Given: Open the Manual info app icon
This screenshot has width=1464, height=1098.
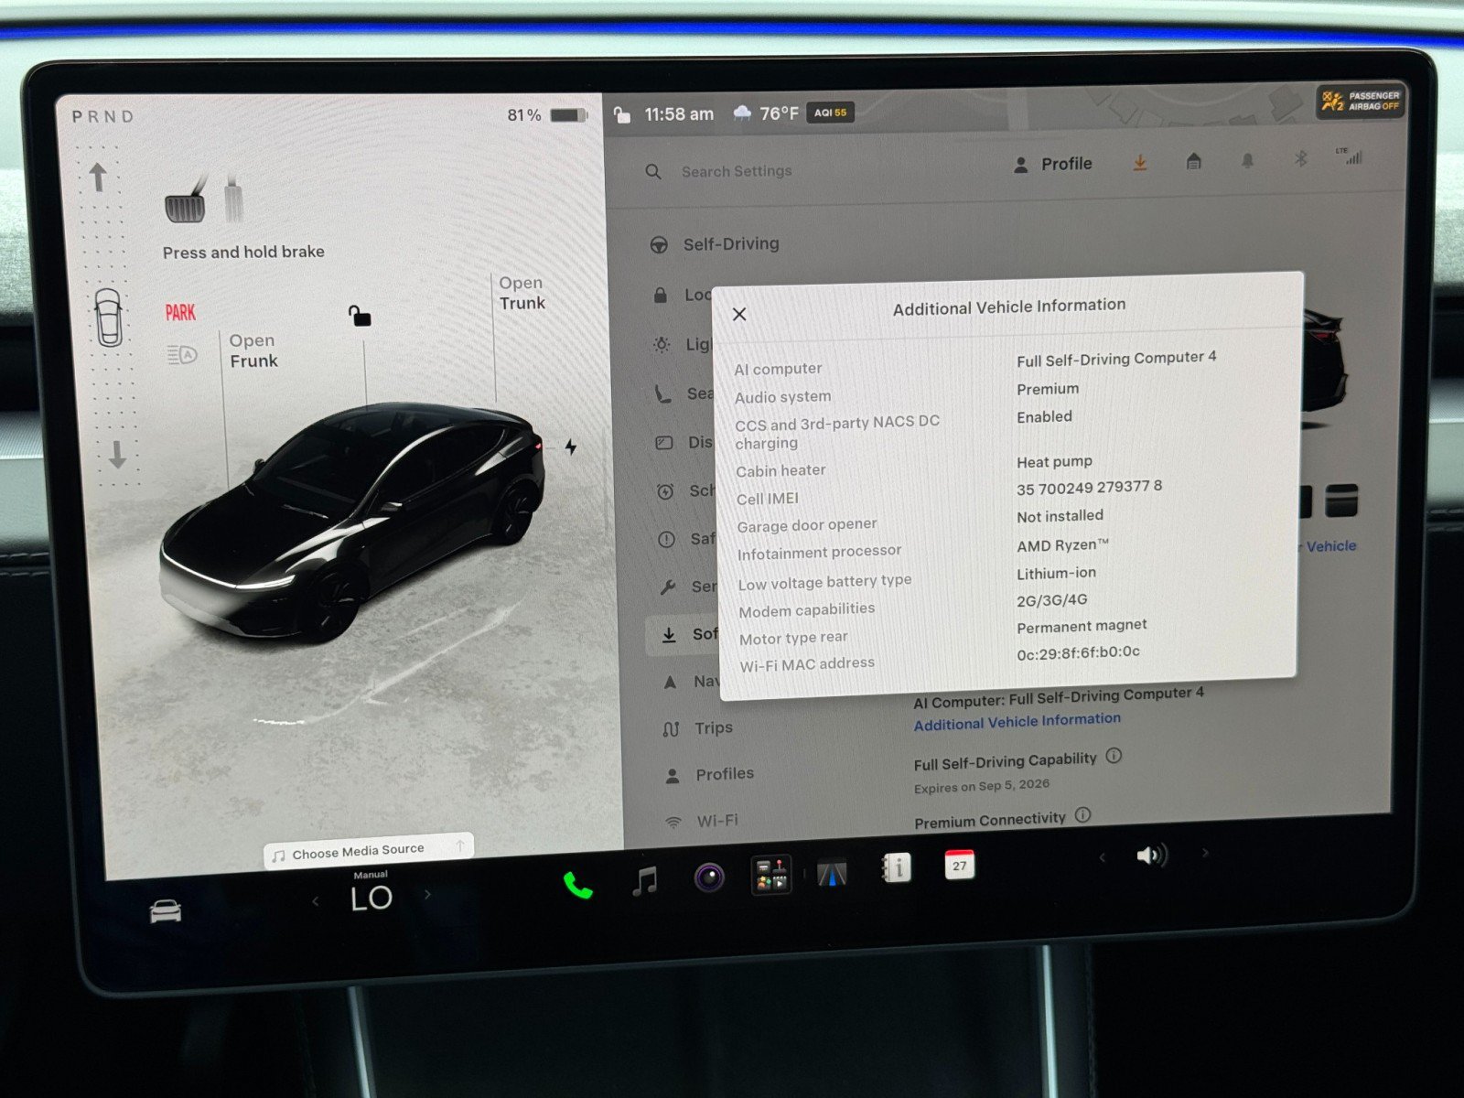Looking at the screenshot, I should click(x=896, y=867).
